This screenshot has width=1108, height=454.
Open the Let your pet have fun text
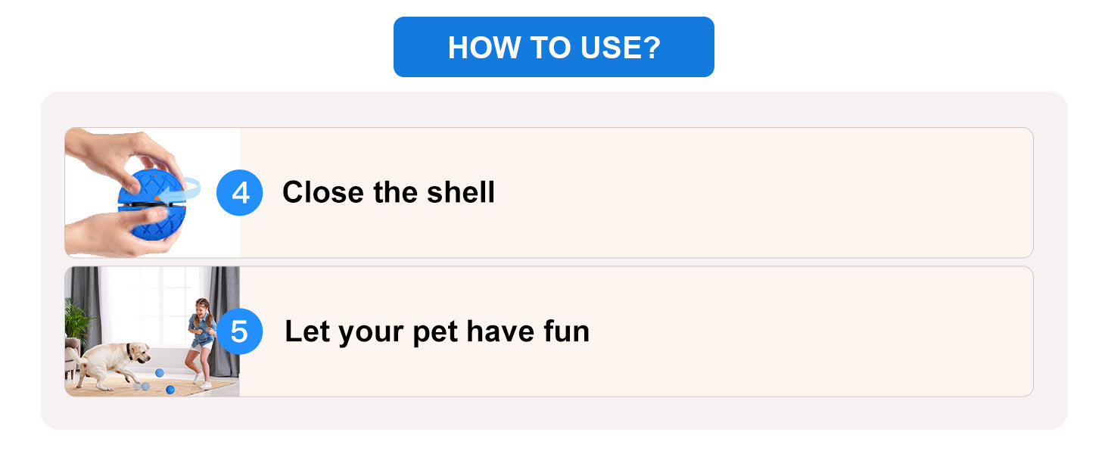pos(437,331)
